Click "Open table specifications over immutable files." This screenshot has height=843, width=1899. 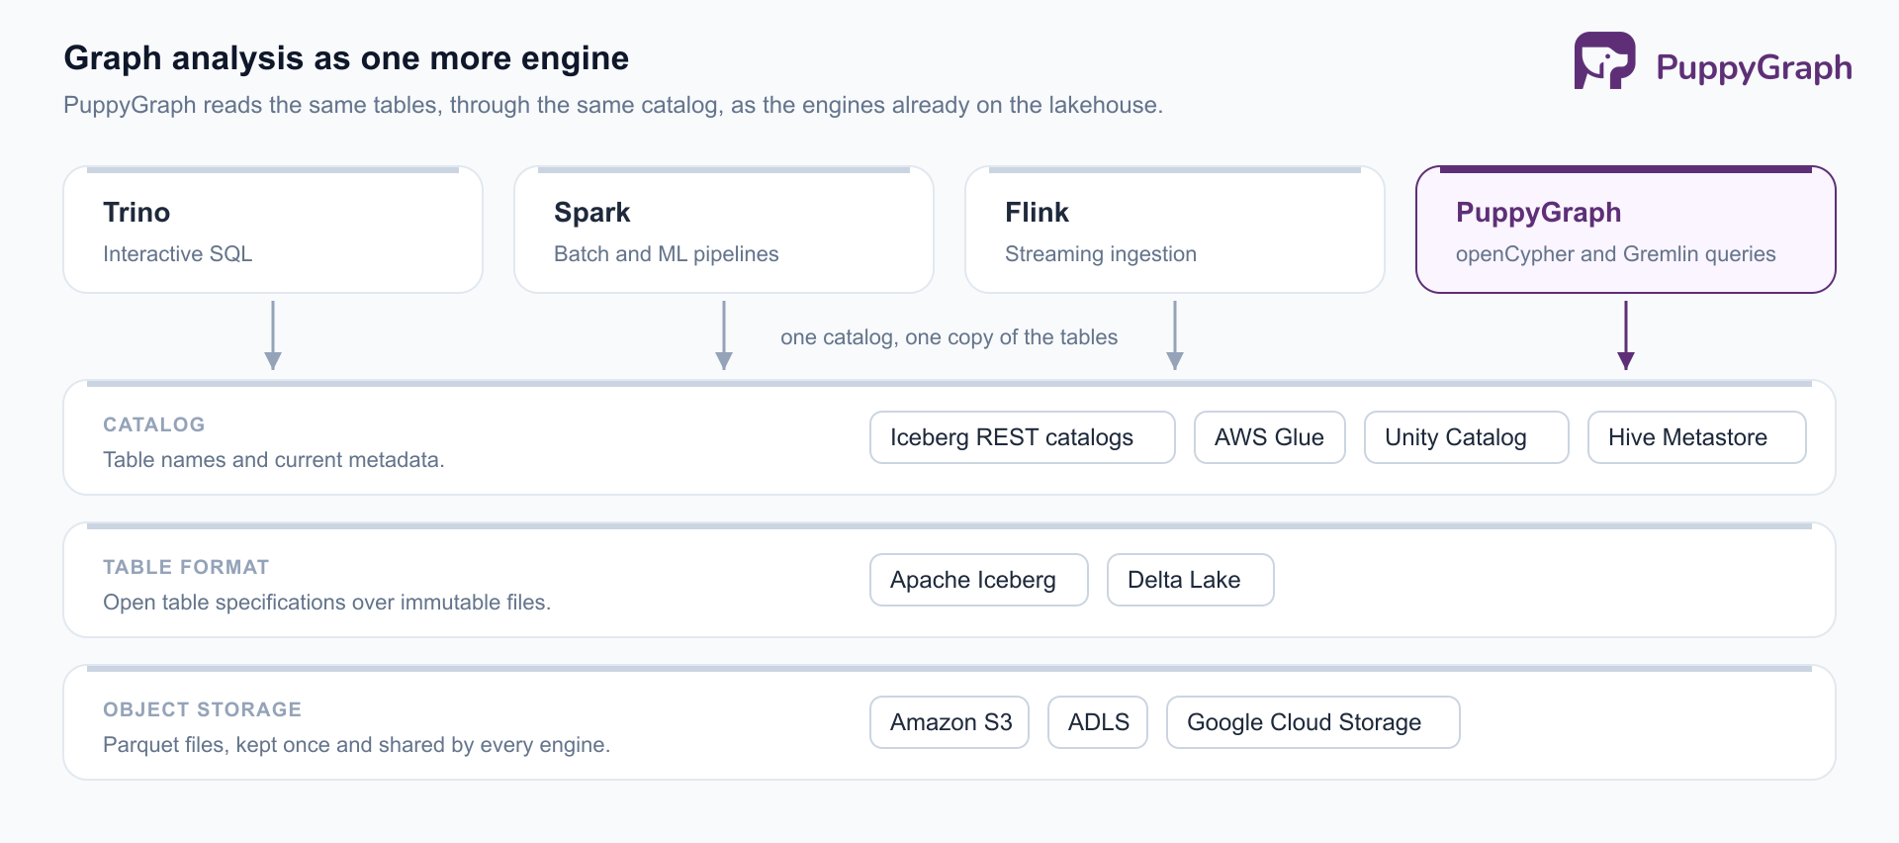pyautogui.click(x=327, y=603)
